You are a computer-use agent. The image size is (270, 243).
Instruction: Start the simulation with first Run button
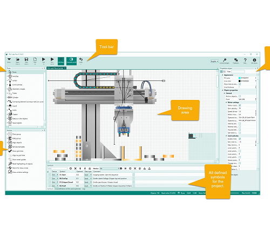[x=44, y=59]
